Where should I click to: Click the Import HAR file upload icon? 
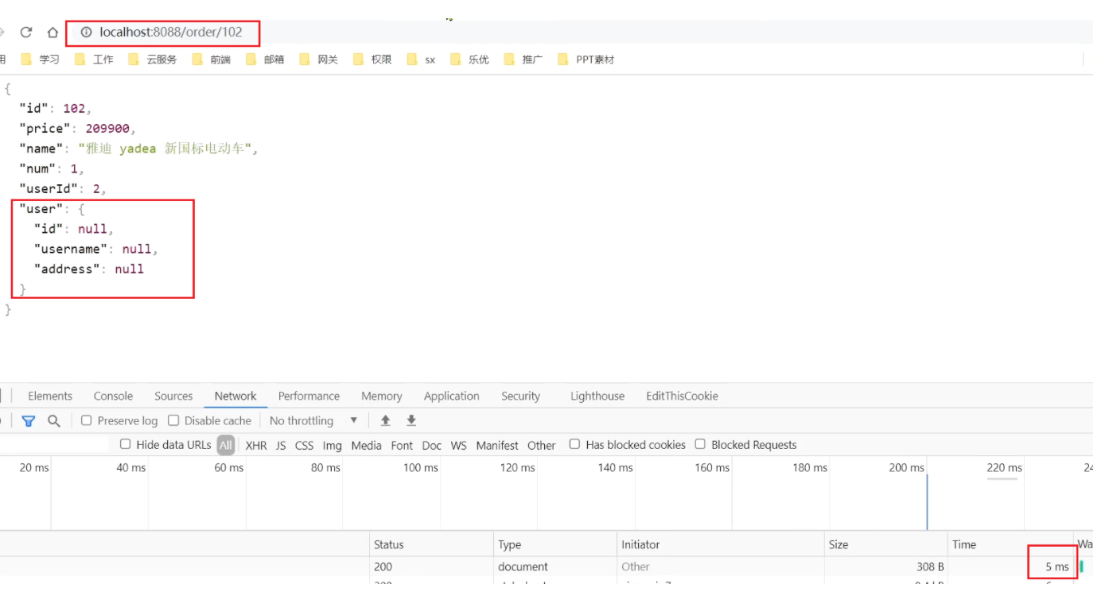(x=386, y=420)
